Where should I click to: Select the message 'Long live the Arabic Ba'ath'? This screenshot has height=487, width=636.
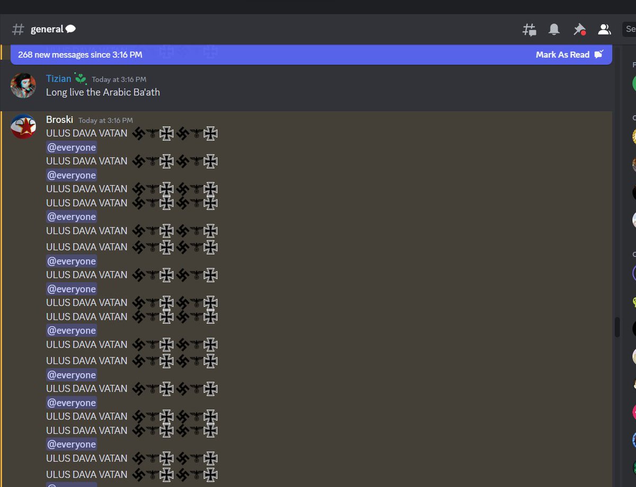coord(103,92)
